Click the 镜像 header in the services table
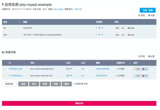This screenshot has height=110, width=160. pos(25,22)
